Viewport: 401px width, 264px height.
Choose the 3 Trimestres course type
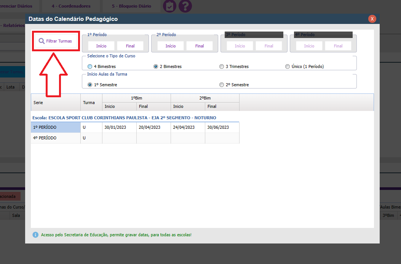[222, 66]
